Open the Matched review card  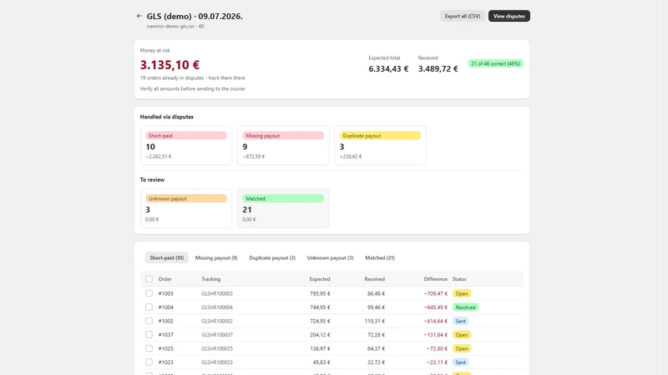coord(283,208)
